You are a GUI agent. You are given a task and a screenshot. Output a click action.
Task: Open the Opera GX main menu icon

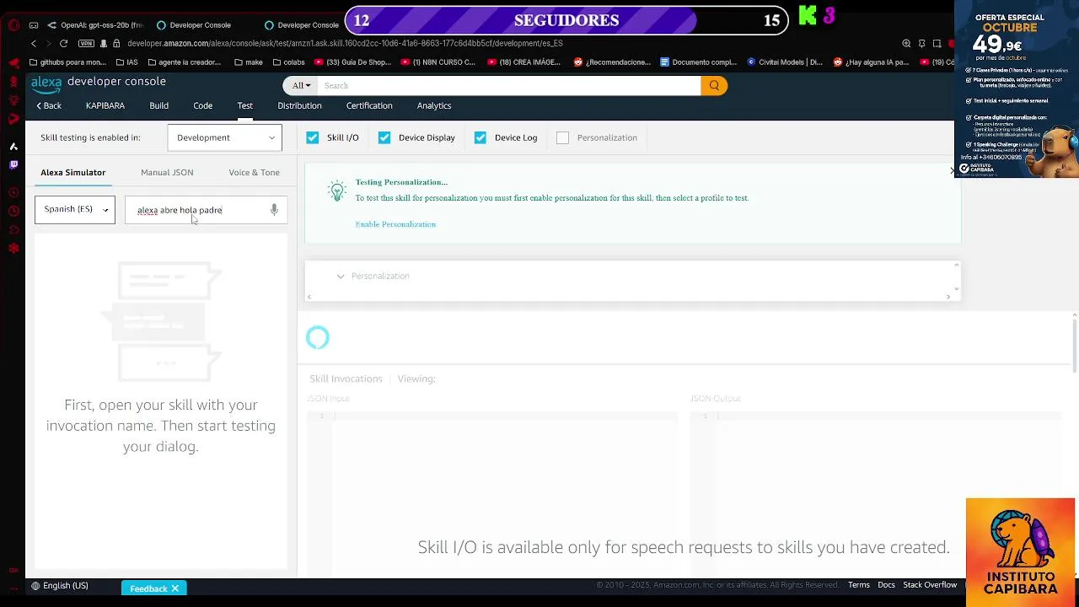13,25
